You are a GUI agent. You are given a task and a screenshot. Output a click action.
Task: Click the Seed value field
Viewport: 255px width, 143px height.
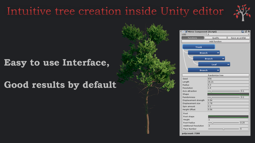228,79
